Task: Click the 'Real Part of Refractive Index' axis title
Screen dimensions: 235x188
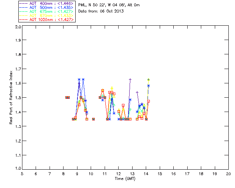Action: tap(11, 97)
